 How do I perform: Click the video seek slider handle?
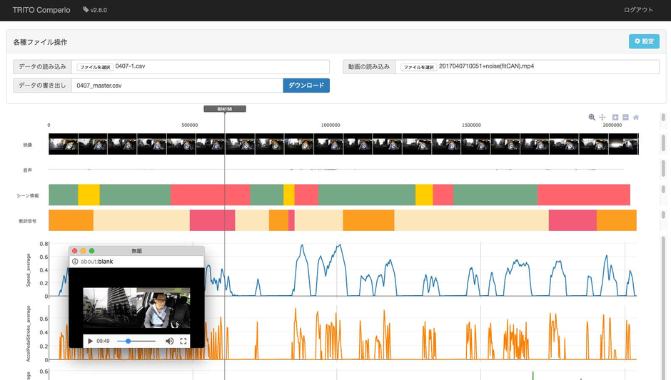[x=128, y=342]
